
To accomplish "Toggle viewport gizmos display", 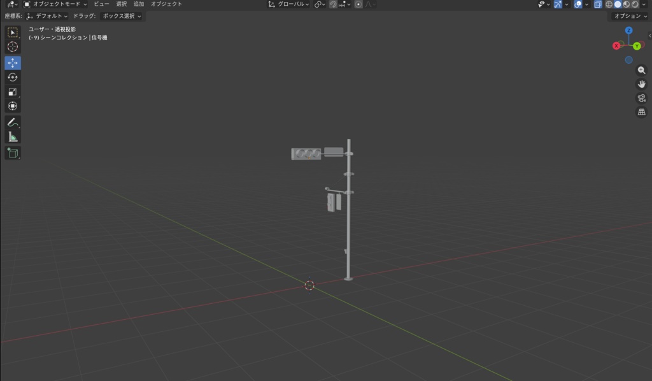I will (558, 4).
